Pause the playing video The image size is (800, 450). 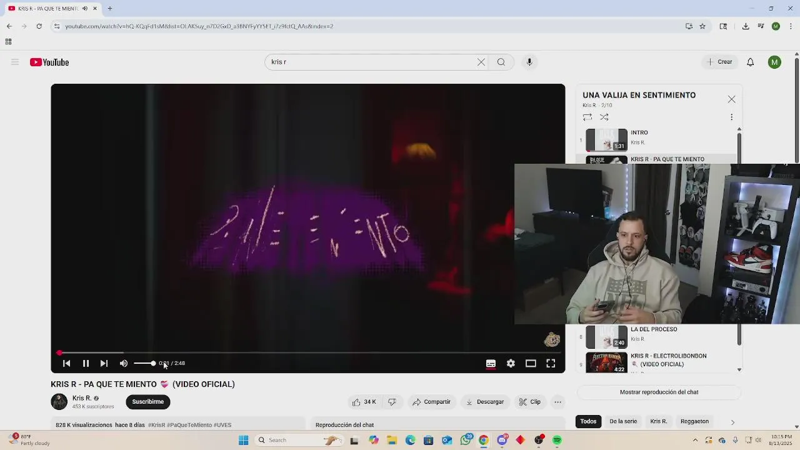pyautogui.click(x=86, y=363)
